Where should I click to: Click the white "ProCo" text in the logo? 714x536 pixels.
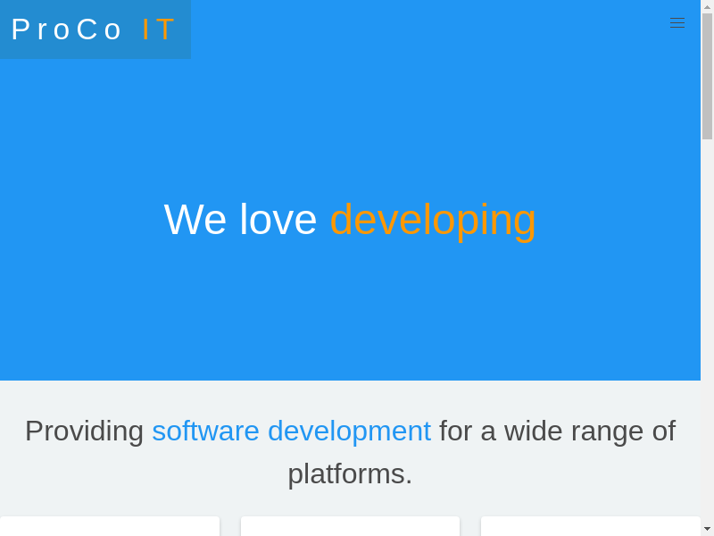(x=67, y=29)
